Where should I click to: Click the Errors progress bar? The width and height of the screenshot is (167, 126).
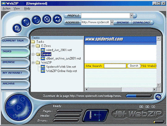coord(66,121)
